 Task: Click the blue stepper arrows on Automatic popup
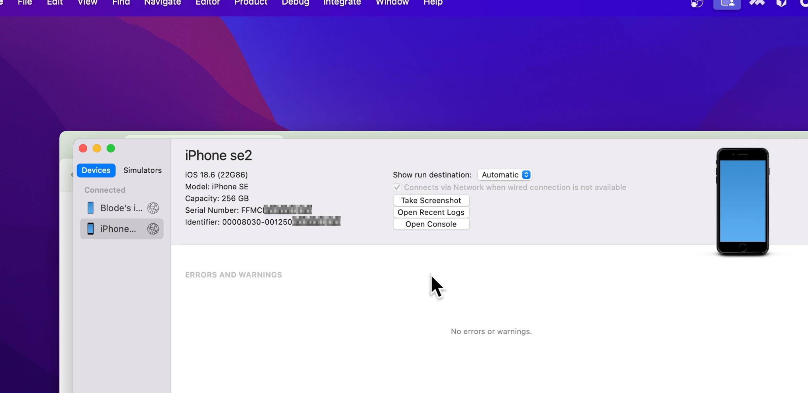pyautogui.click(x=526, y=175)
